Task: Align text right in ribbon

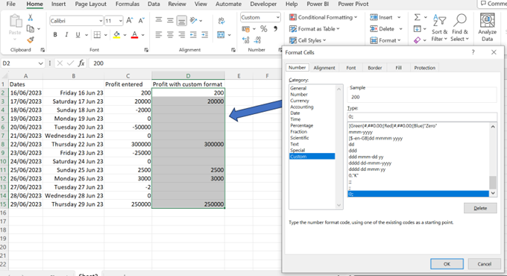Action: (182, 34)
